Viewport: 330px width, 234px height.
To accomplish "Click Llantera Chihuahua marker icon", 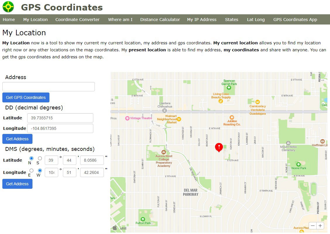I will [x=165, y=110].
